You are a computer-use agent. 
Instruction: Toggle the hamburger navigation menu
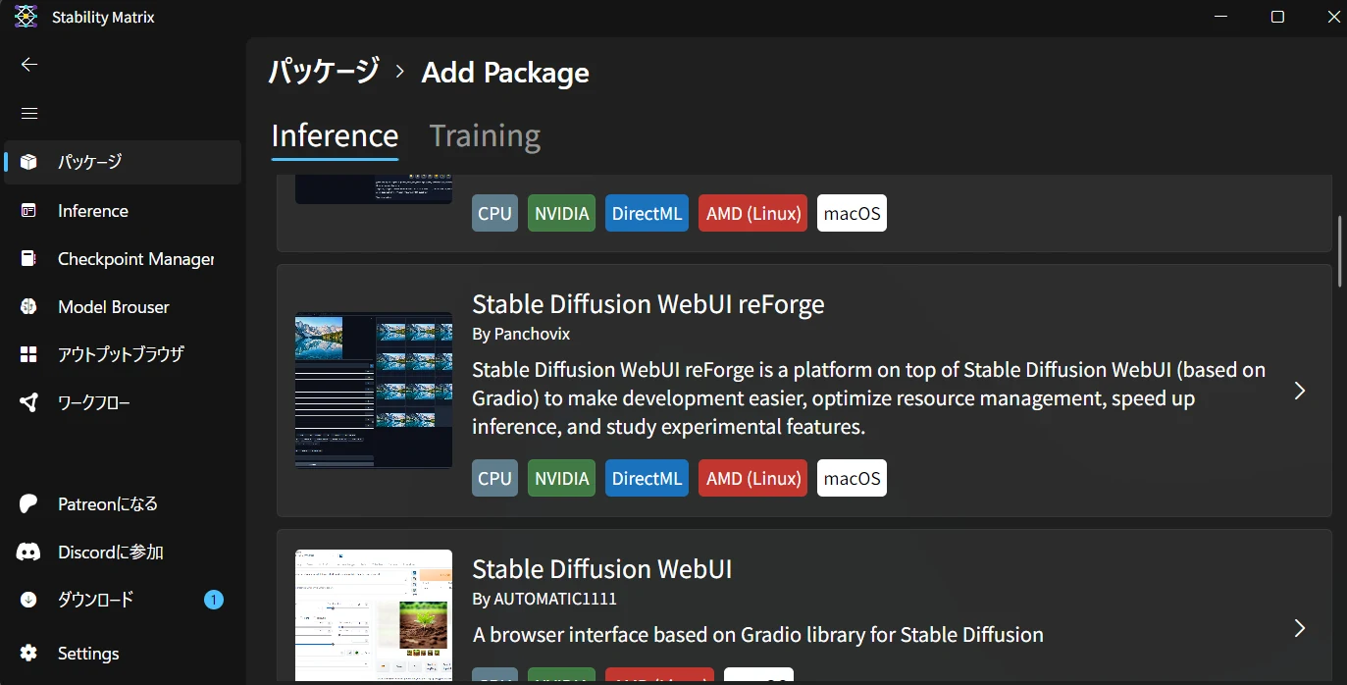point(29,113)
